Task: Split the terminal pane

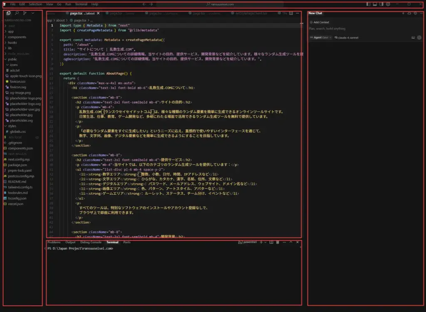Action: point(271,242)
